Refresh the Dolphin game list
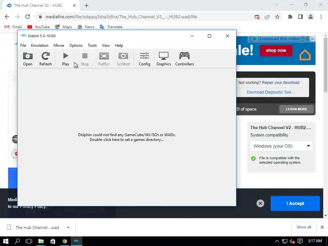Image resolution: width=328 pixels, height=246 pixels. (45, 59)
